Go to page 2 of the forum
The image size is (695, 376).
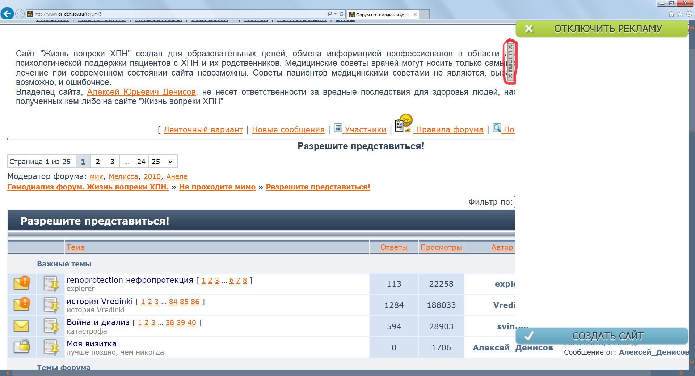pyautogui.click(x=98, y=162)
